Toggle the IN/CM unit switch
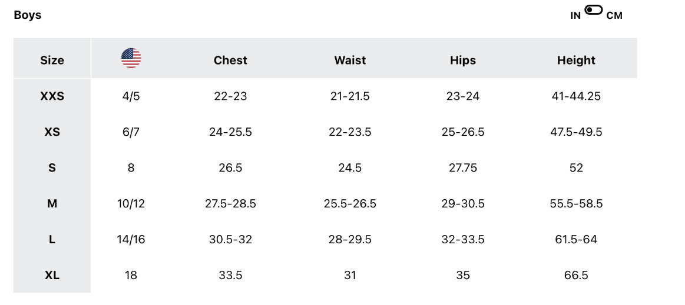This screenshot has height=305, width=685. click(x=593, y=11)
